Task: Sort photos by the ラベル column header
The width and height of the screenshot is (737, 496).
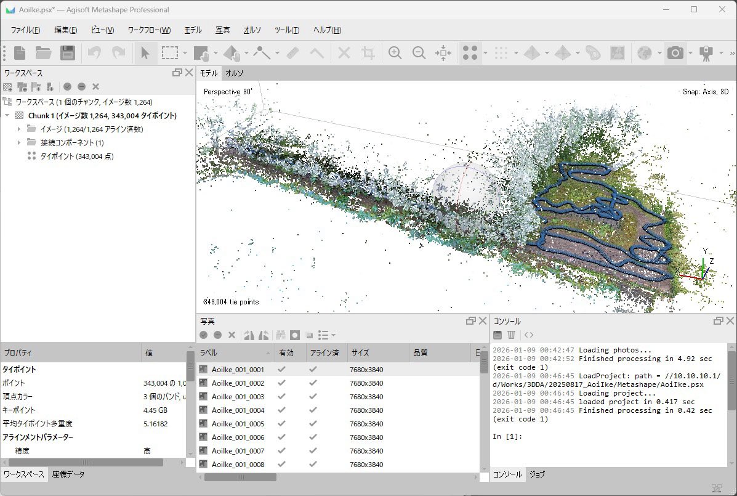Action: [x=235, y=352]
